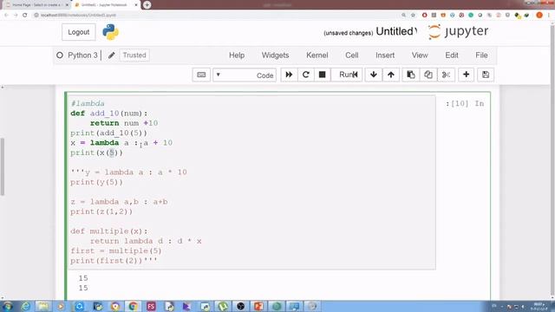Click the Trusted notebook button
This screenshot has height=312, width=555.
click(134, 55)
